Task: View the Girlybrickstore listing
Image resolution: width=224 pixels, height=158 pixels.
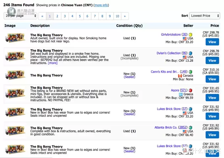Action: pyautogui.click(x=212, y=42)
